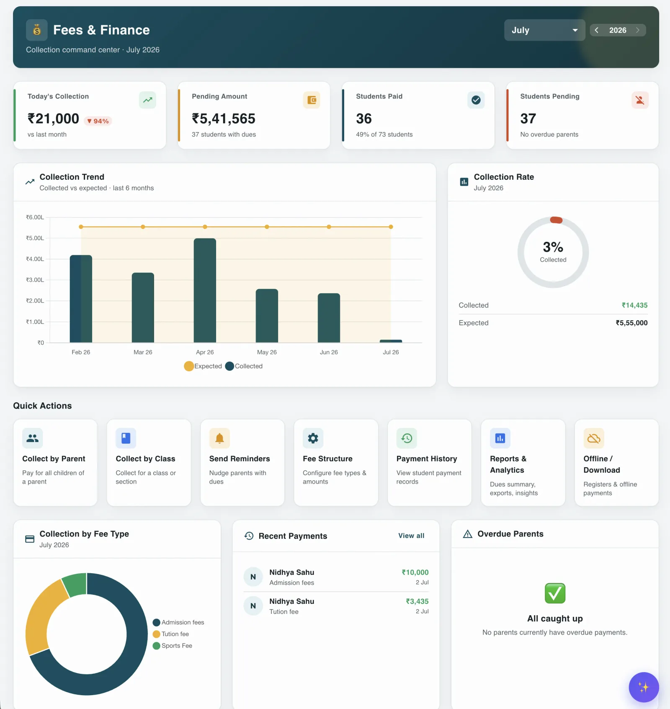This screenshot has width=670, height=709.
Task: Click the 3% Collected progress ring
Action: coord(553,252)
